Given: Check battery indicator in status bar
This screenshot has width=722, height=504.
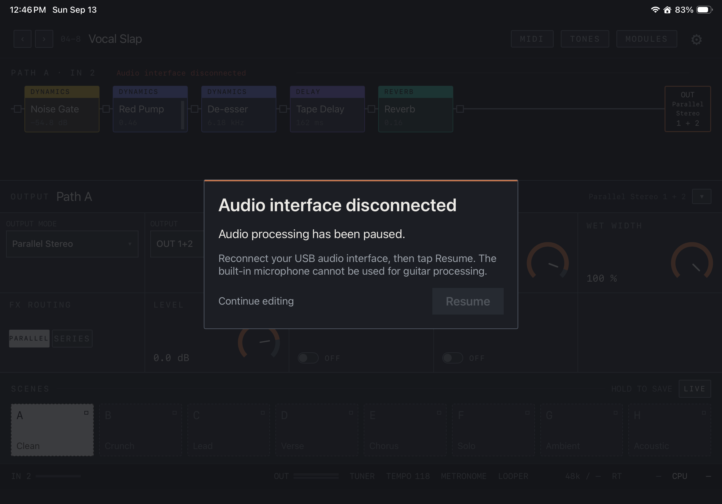Looking at the screenshot, I should [x=704, y=10].
